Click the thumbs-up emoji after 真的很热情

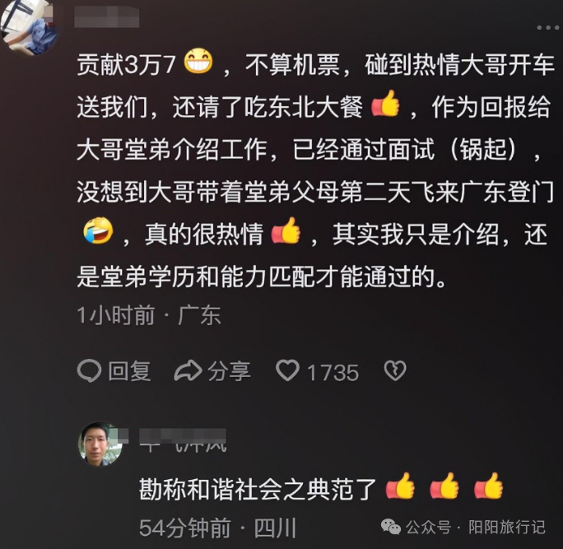(286, 230)
